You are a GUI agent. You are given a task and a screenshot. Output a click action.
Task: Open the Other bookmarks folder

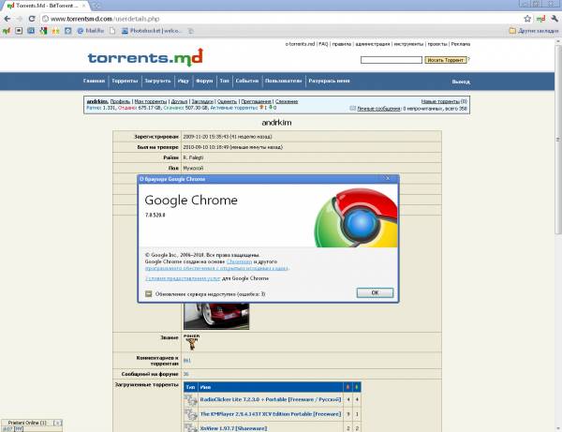[534, 31]
